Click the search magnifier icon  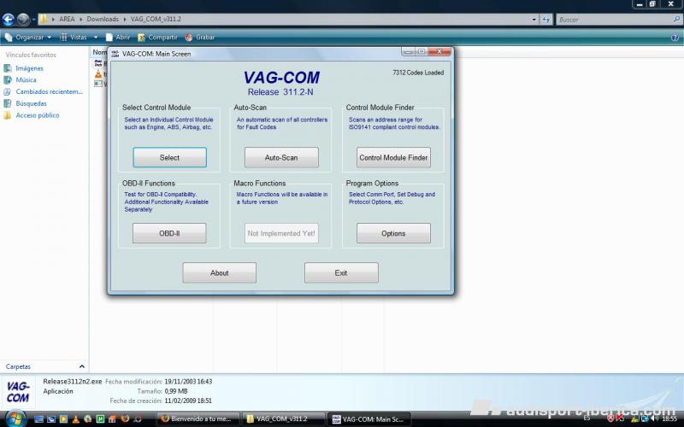tap(676, 19)
